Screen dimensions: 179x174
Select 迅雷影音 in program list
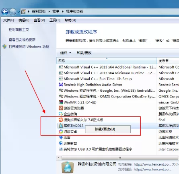coord(70,143)
